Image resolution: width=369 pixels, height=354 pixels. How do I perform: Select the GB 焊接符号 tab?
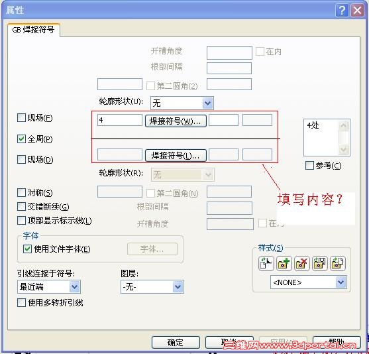[x=33, y=30]
